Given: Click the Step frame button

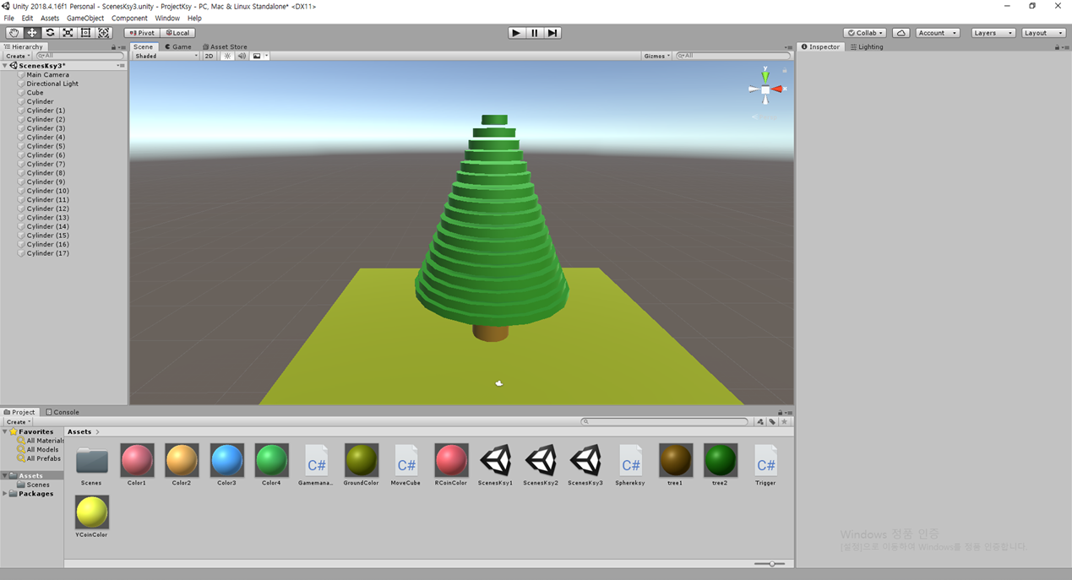Looking at the screenshot, I should (552, 33).
